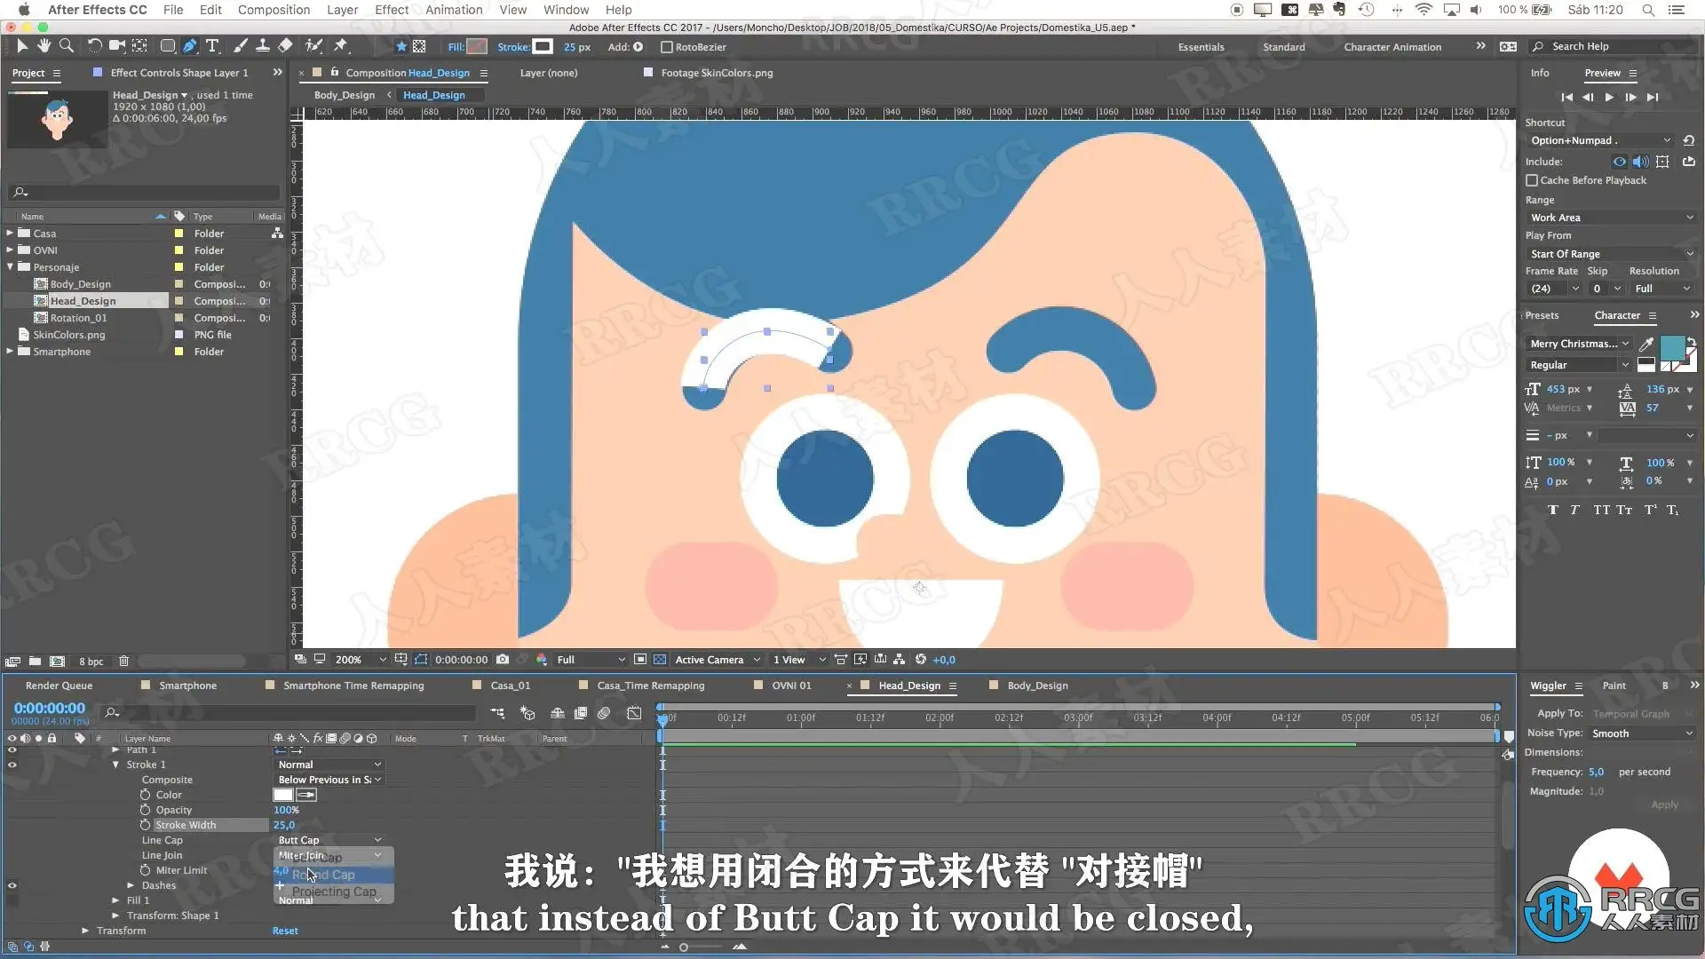The height and width of the screenshot is (959, 1705).
Task: Switch to the Body_Design timeline tab
Action: tap(1037, 686)
